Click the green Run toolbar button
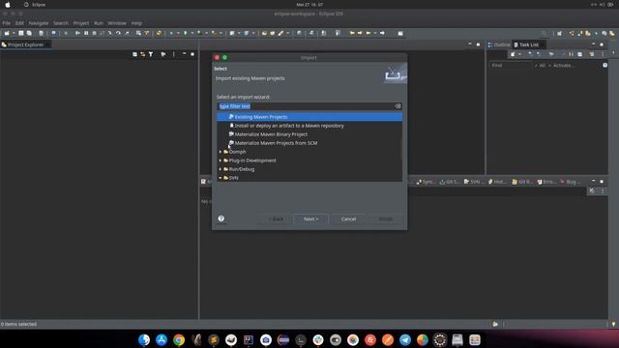The height and width of the screenshot is (348, 619). [x=185, y=33]
